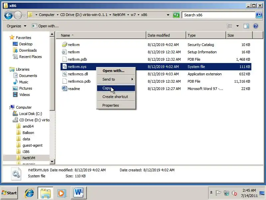Click the folder icon in address bar

point(30,15)
